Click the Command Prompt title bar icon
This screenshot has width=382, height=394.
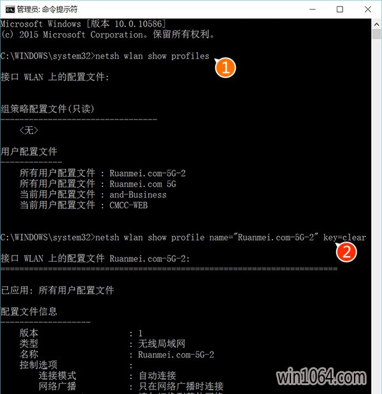(x=10, y=10)
